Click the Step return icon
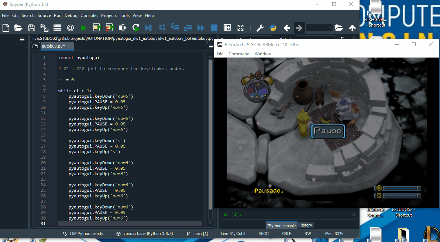The height and width of the screenshot is (242, 440). tap(188, 27)
